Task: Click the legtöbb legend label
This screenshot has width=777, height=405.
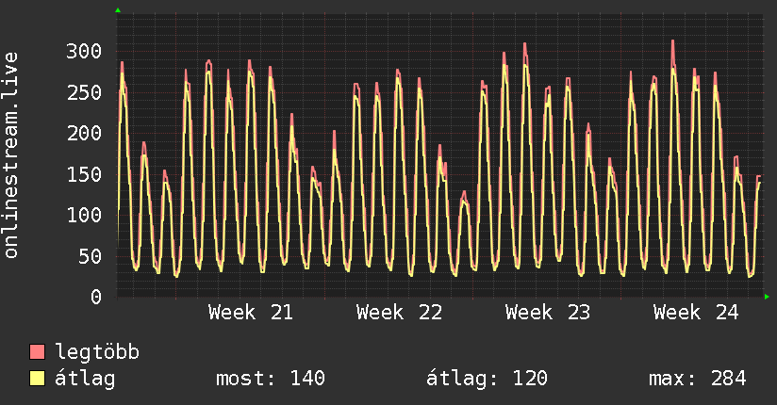Action: click(97, 351)
